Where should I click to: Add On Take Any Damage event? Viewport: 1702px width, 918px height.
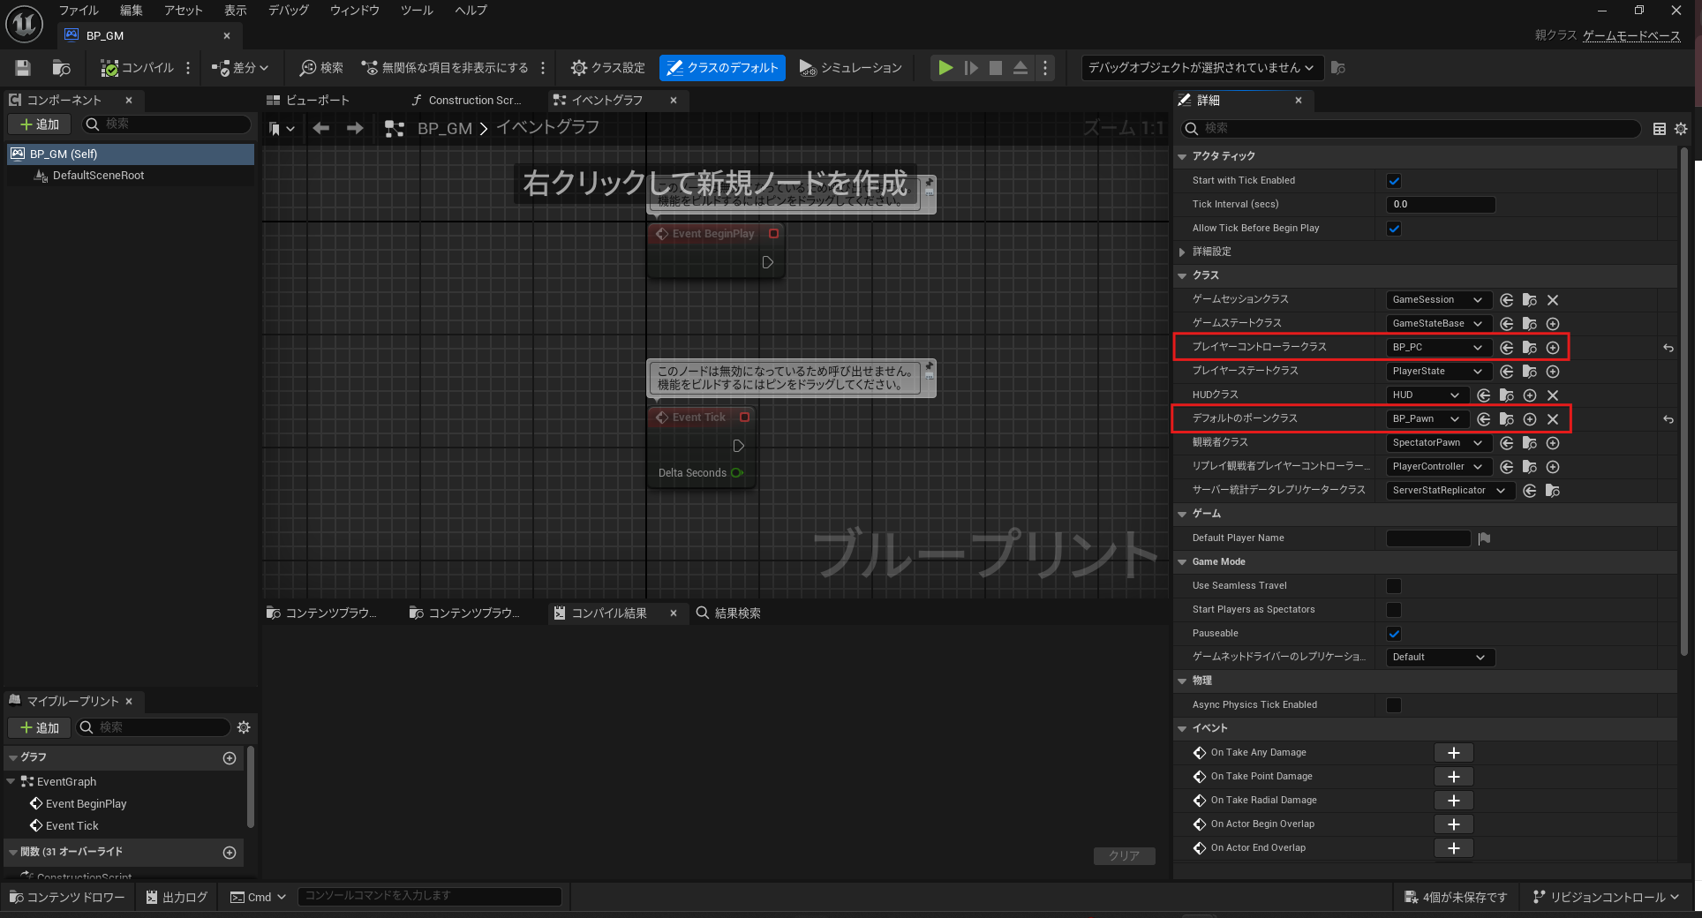coord(1453,753)
